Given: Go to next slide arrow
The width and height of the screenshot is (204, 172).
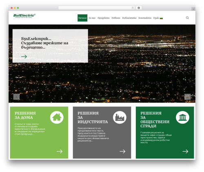Looking at the screenshot, I should tap(187, 97).
